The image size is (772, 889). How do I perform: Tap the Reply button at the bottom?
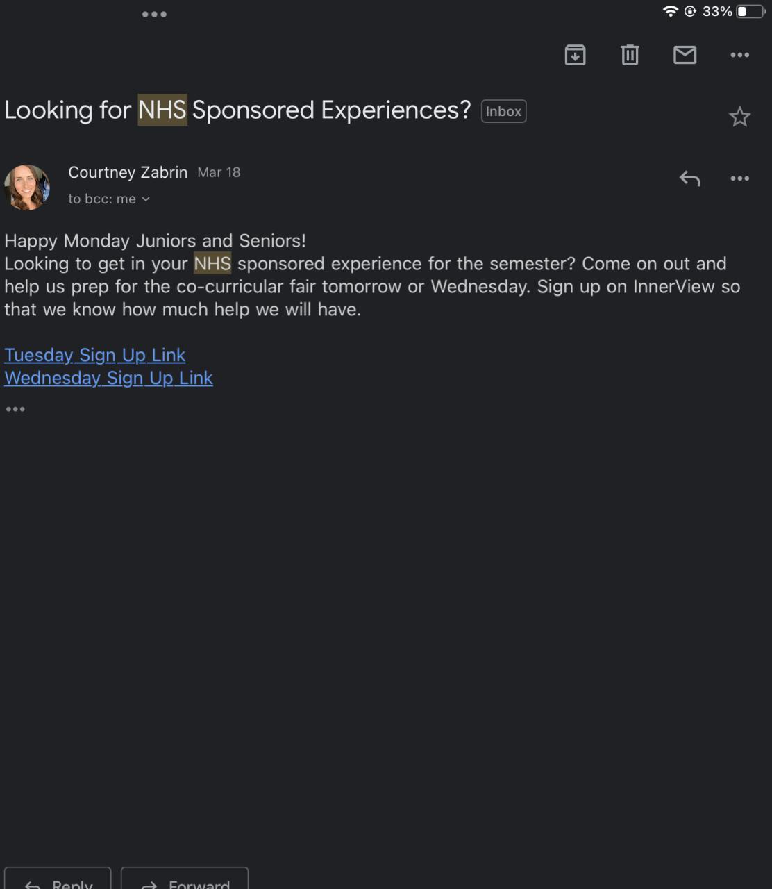(58, 879)
